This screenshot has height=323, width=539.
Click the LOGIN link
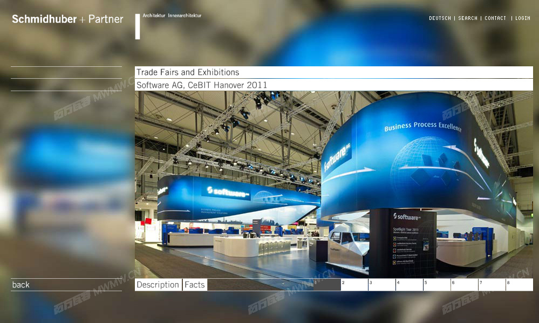[x=522, y=18]
